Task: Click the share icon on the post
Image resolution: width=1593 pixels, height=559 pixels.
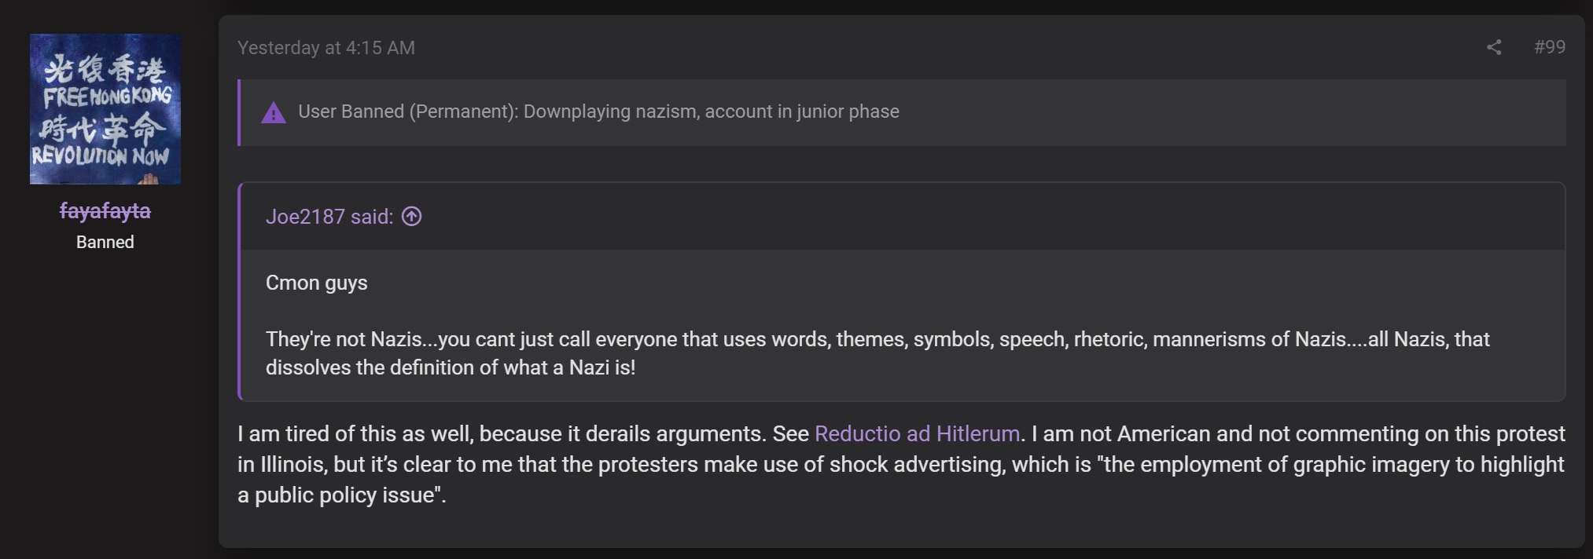Action: tap(1494, 47)
